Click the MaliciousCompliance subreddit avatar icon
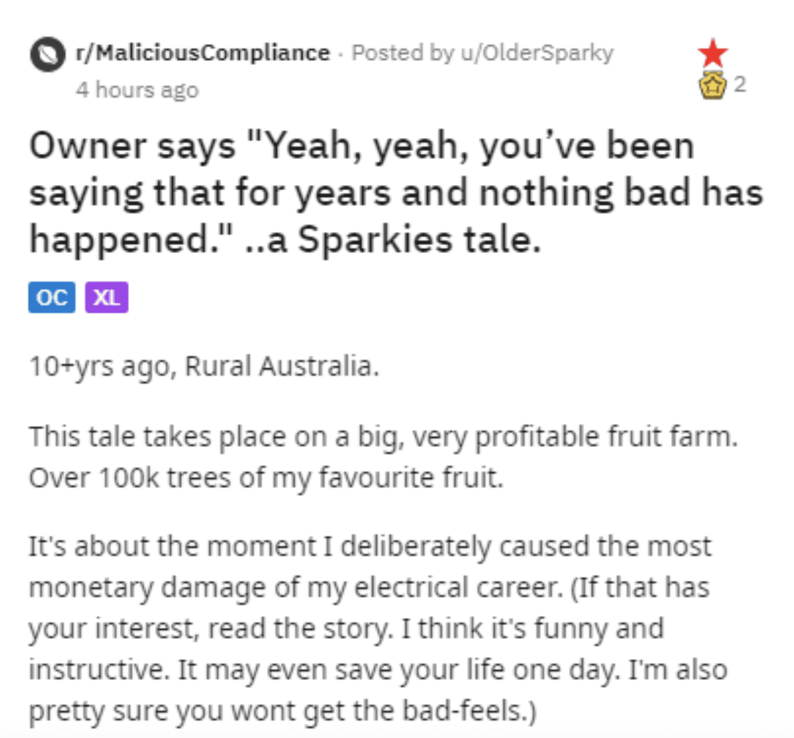 click(48, 54)
